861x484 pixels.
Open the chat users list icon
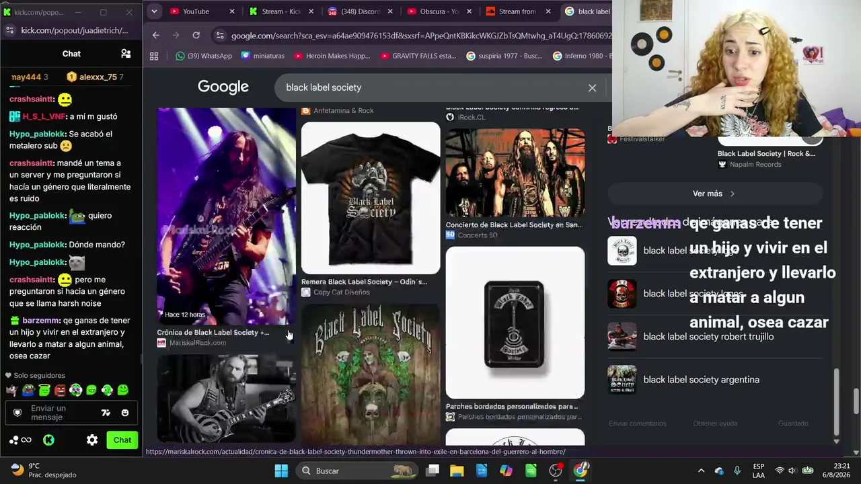[x=126, y=54]
